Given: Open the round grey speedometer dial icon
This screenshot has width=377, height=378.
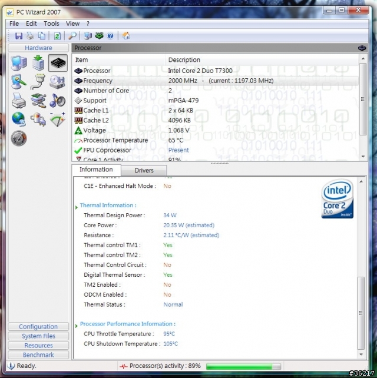Looking at the screenshot, I should pos(19,138).
